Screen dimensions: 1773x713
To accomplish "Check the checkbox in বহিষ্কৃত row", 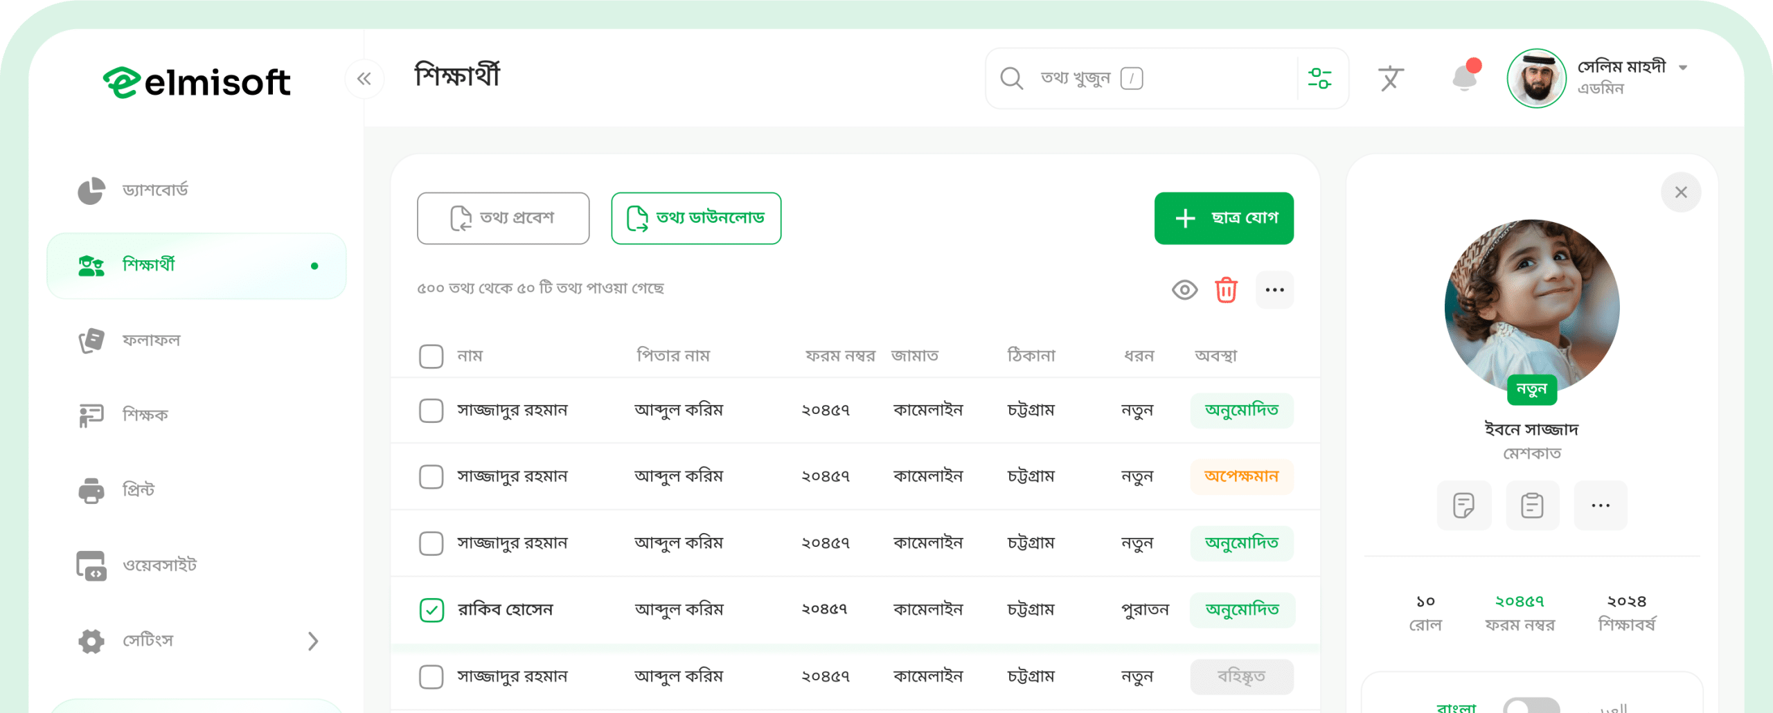I will [x=431, y=676].
